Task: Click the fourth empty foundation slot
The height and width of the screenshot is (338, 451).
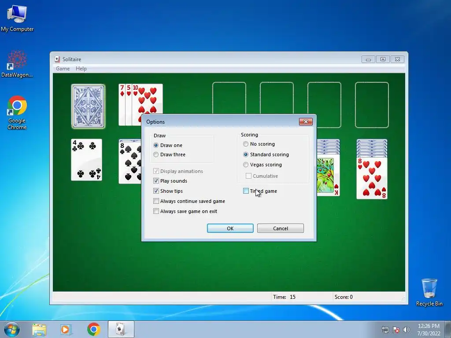Action: pos(372,105)
